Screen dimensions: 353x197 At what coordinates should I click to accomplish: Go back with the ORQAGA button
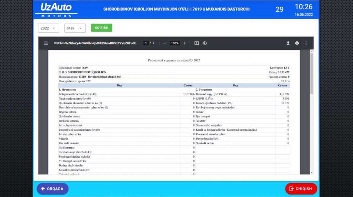point(52,189)
